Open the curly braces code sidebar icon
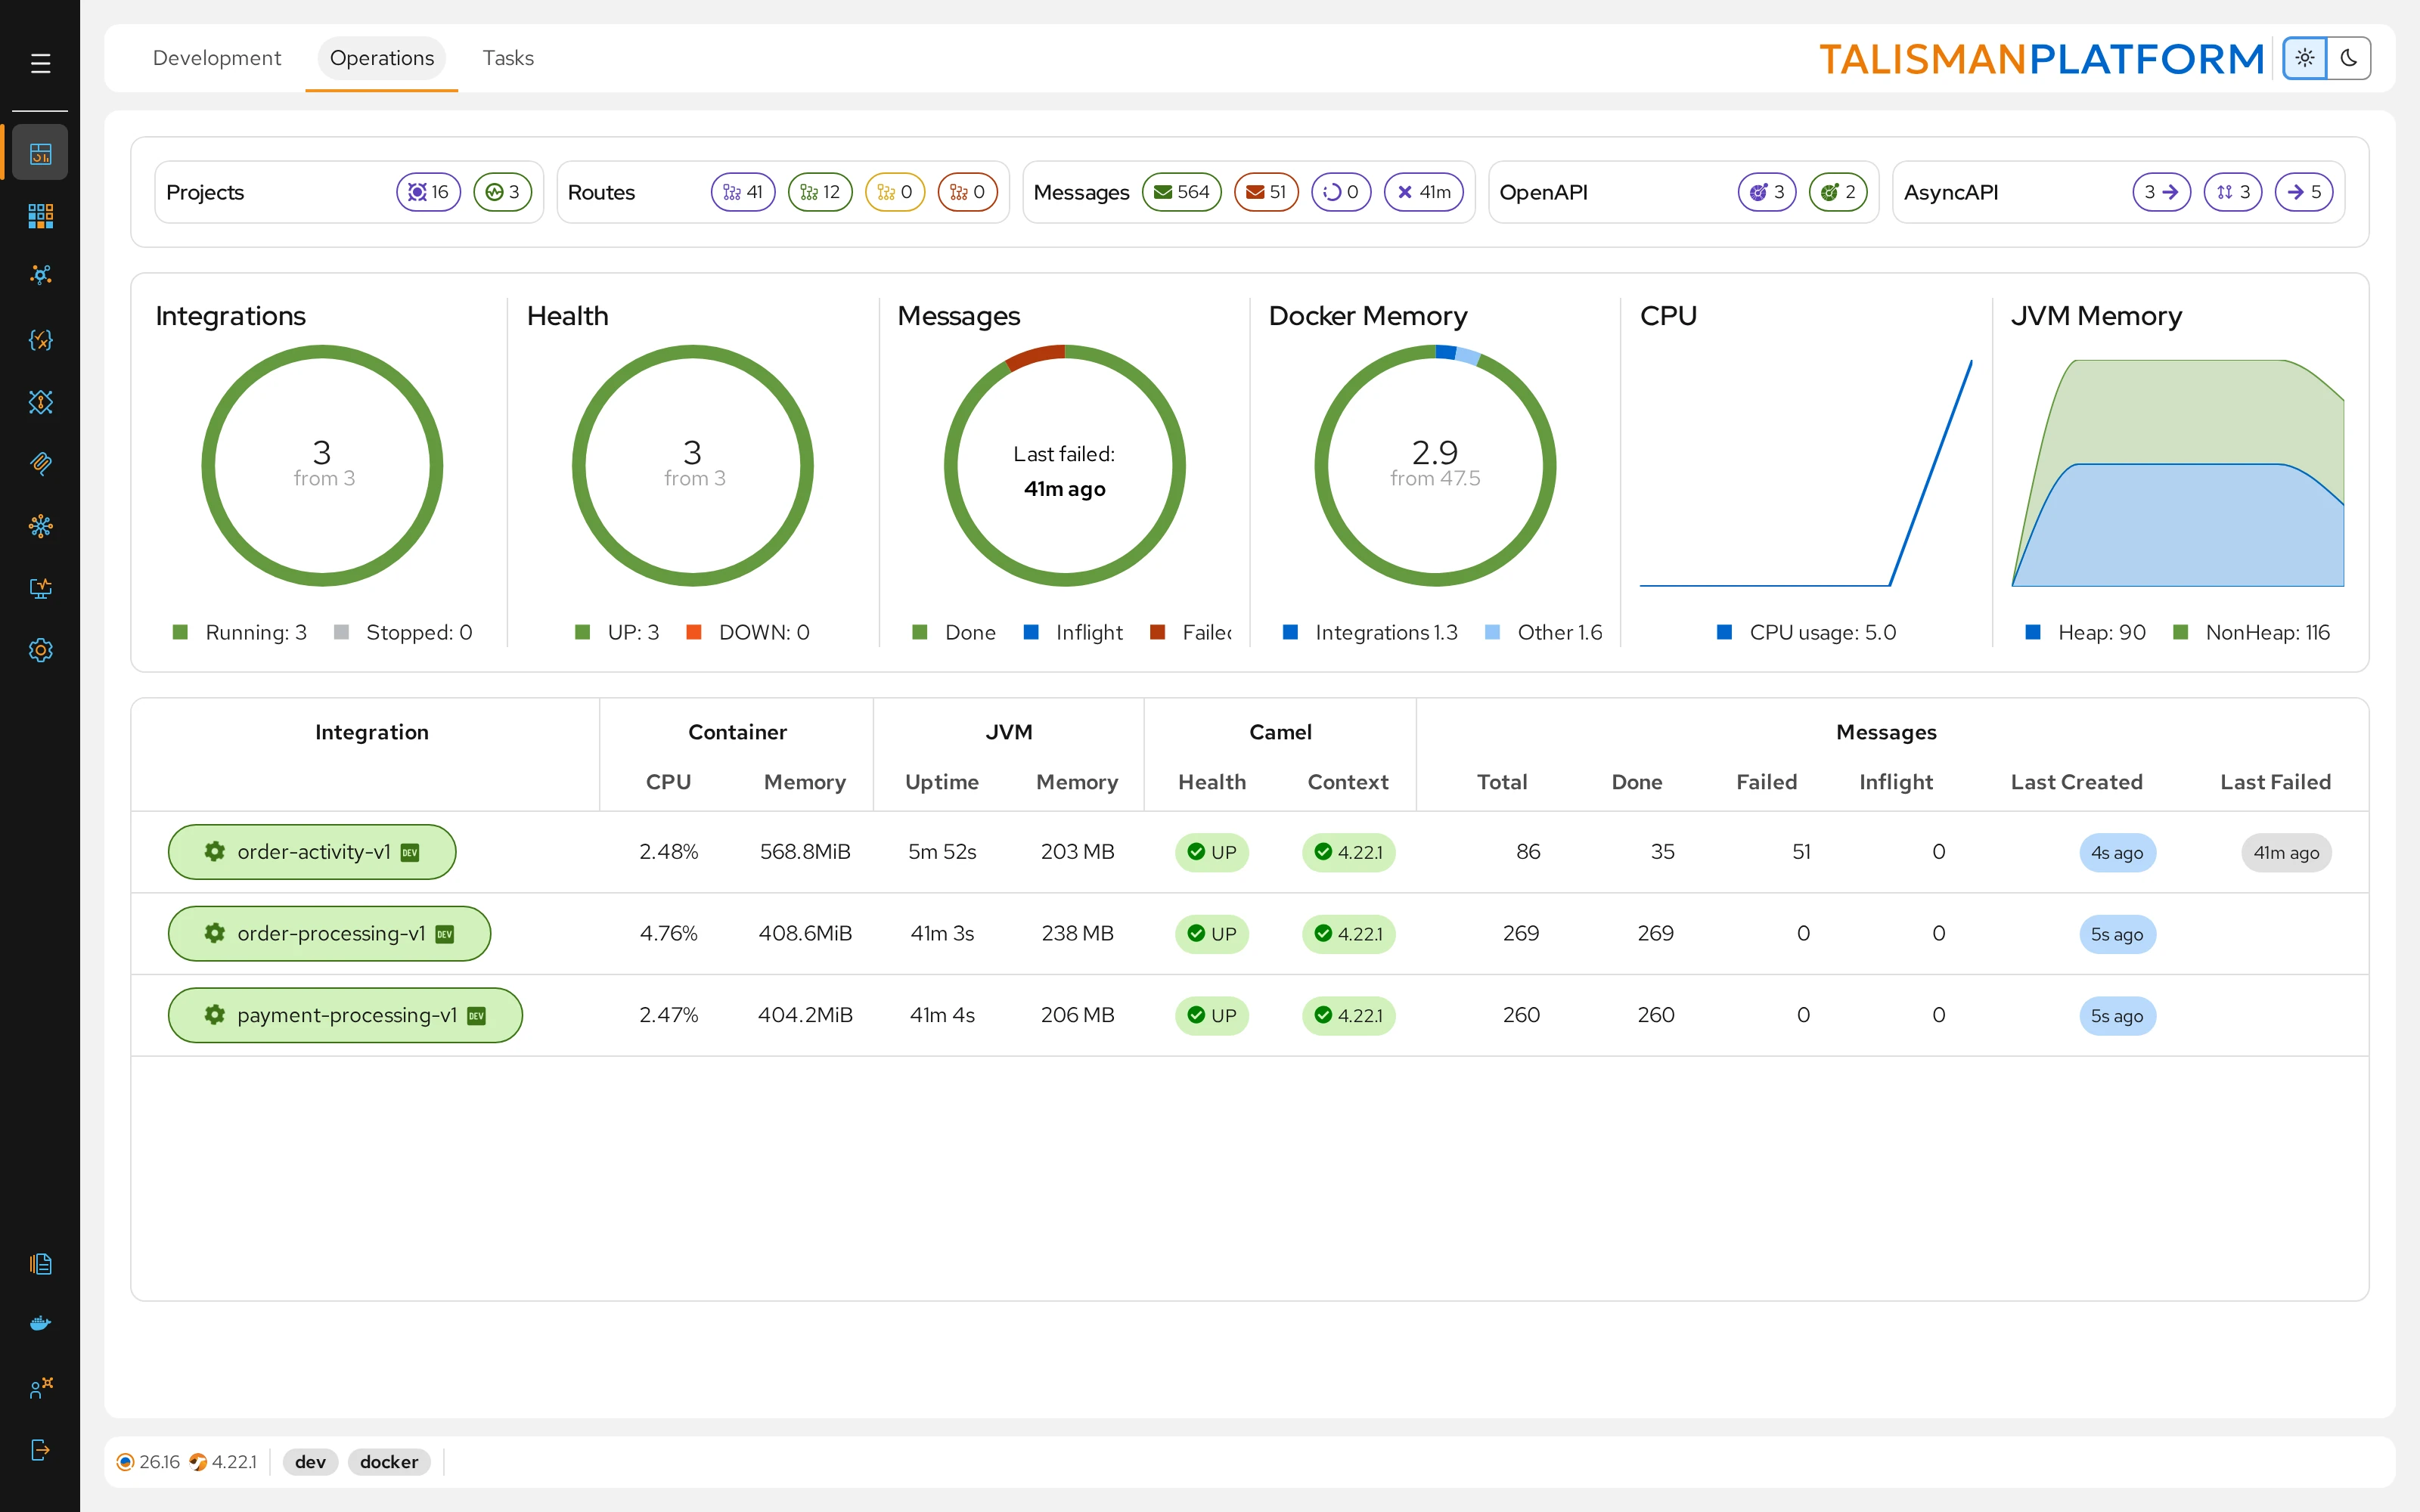Viewport: 2420px width, 1512px height. tap(40, 340)
